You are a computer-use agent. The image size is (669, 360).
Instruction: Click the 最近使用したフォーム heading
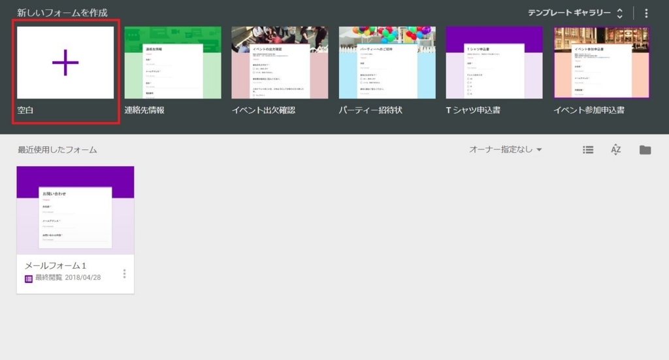click(x=57, y=149)
